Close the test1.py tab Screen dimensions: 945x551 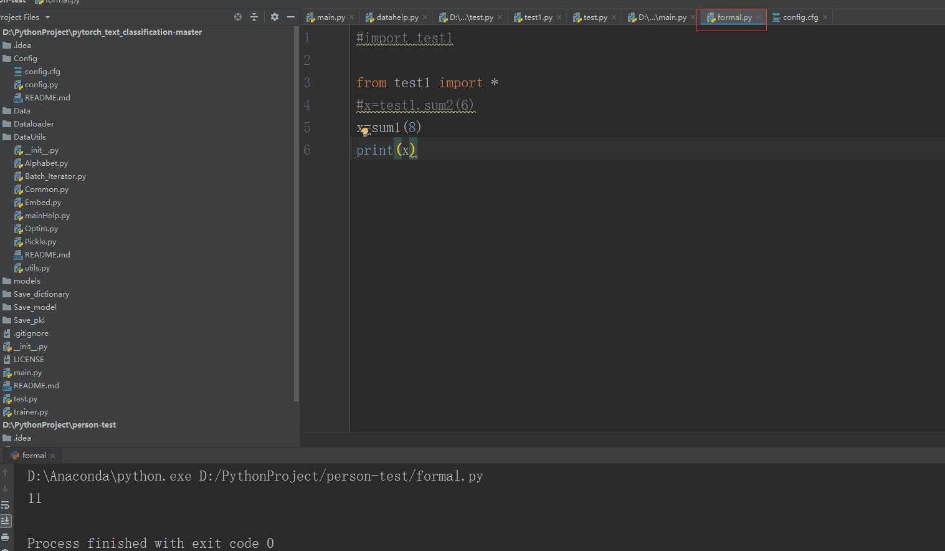click(x=559, y=17)
